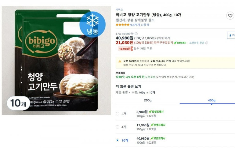Click the heart wishlist icon
The height and width of the screenshot is (148, 235).
click(230, 16)
